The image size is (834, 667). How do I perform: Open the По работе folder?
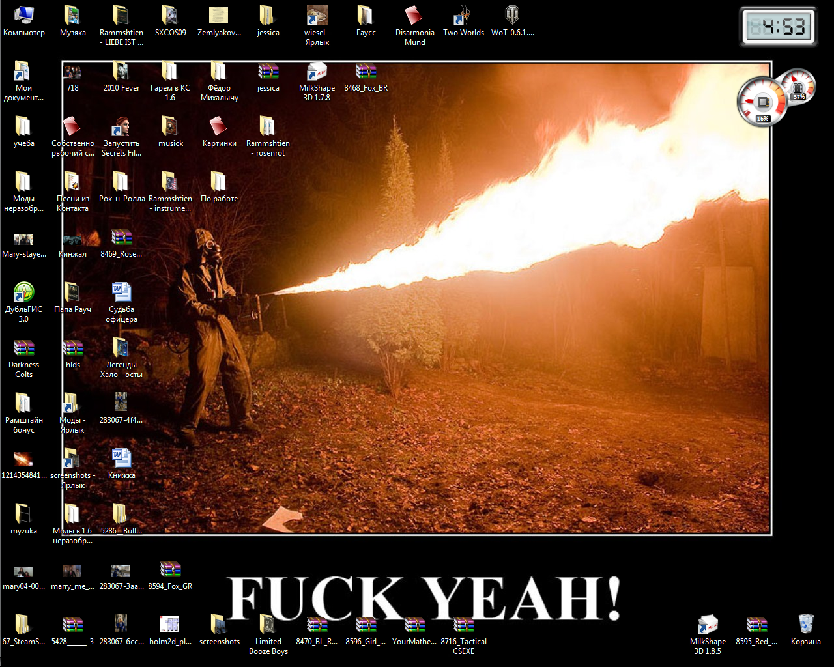tap(219, 182)
